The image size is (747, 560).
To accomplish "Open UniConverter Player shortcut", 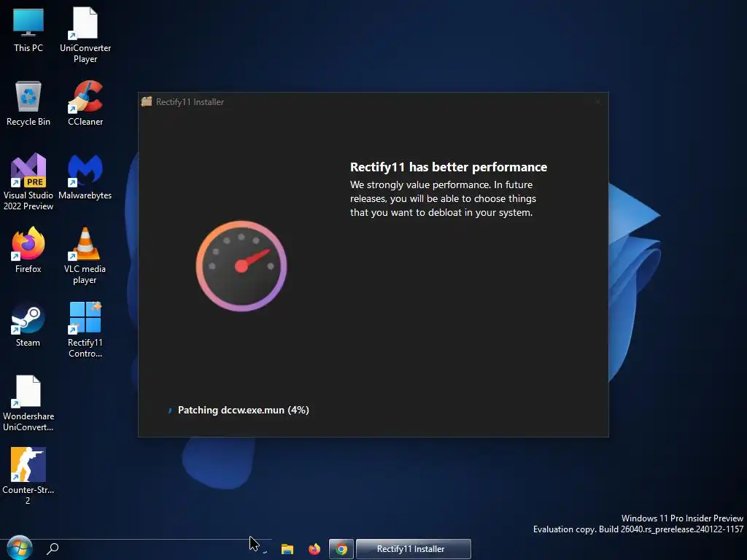I will click(x=85, y=35).
